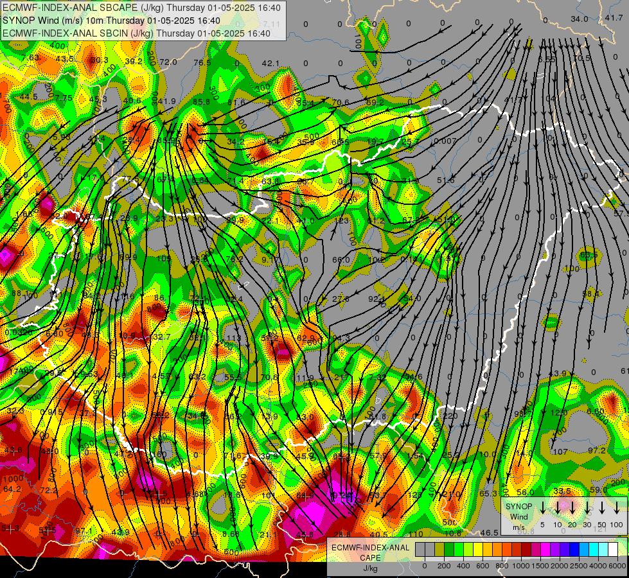Click map value 65.3

(488, 493)
